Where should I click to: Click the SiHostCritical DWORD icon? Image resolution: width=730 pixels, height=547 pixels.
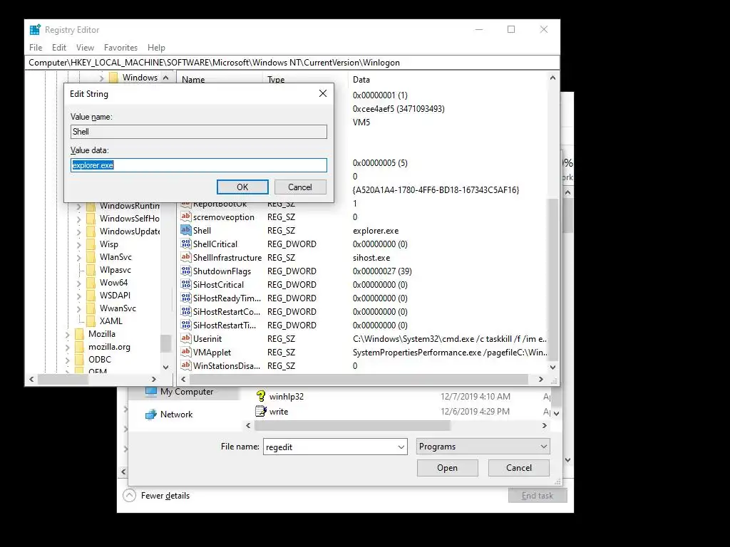click(x=186, y=284)
